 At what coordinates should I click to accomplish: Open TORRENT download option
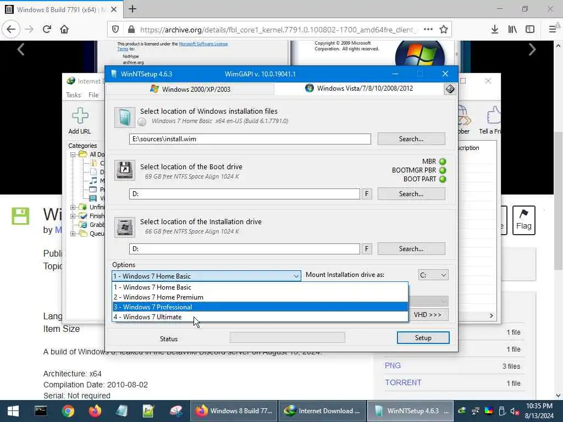pyautogui.click(x=403, y=382)
